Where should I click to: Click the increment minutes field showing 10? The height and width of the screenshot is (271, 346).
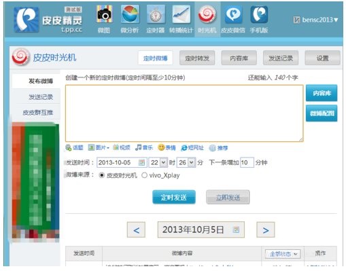247,162
